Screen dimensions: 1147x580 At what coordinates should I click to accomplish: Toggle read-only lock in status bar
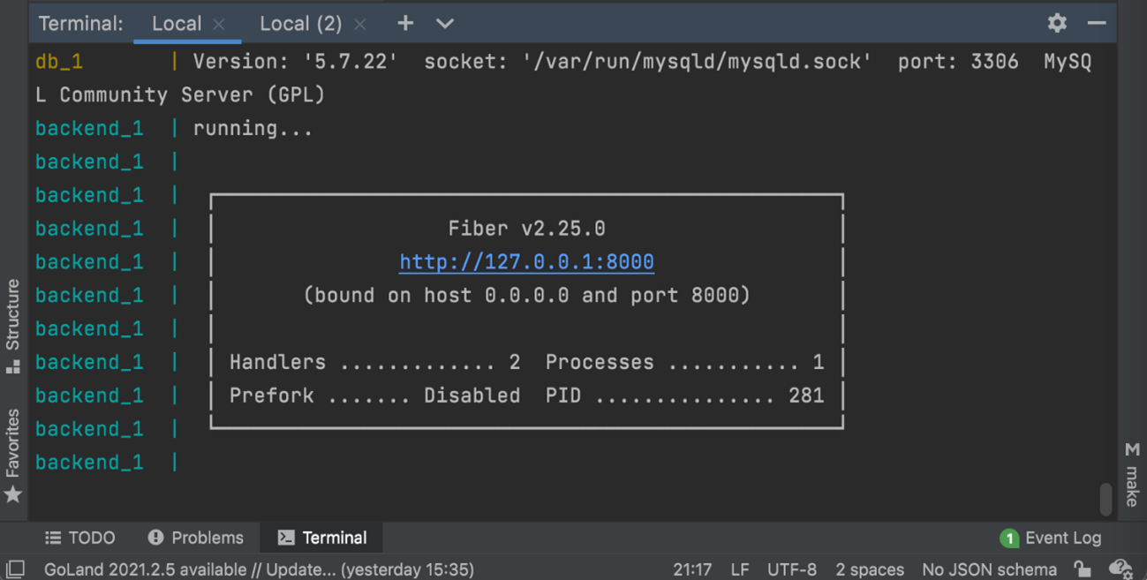coord(1082,569)
